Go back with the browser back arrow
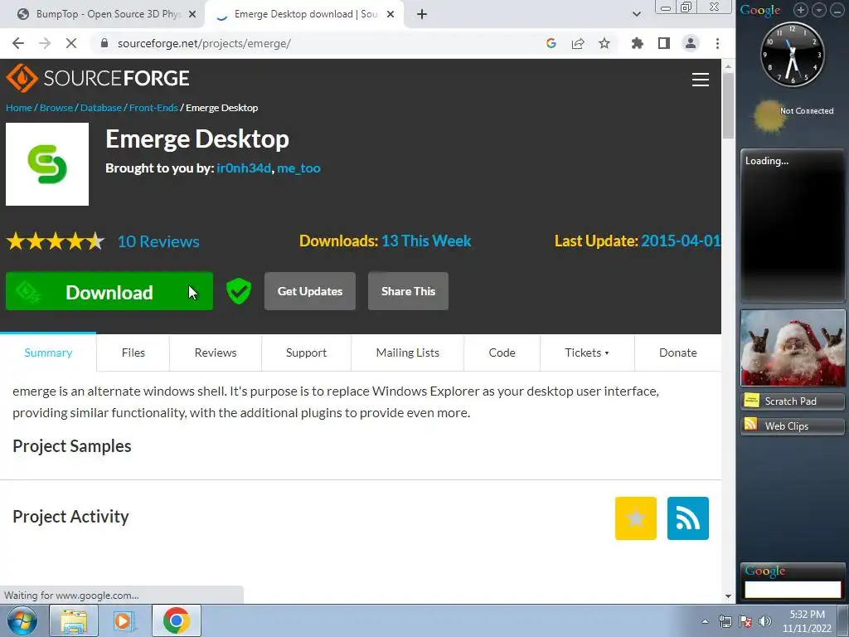The width and height of the screenshot is (849, 637). click(x=18, y=43)
